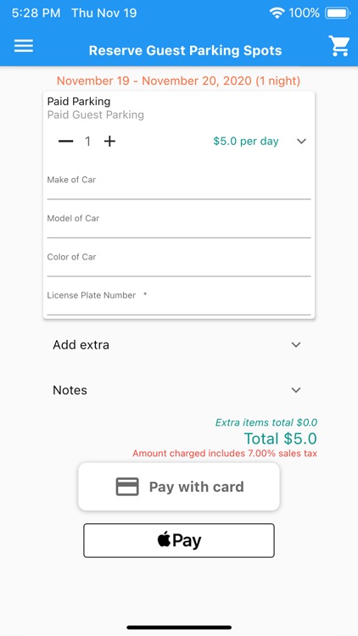The width and height of the screenshot is (358, 636).
Task: Tap the battery indicator icon
Action: point(338,14)
